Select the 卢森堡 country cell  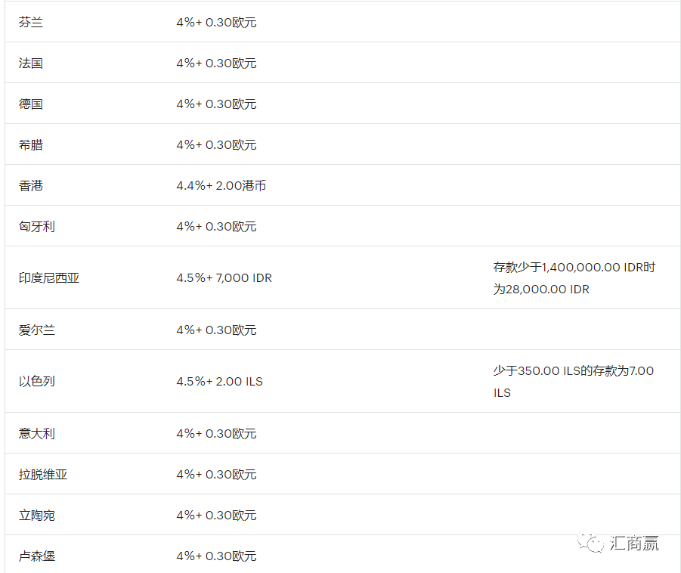(x=37, y=556)
